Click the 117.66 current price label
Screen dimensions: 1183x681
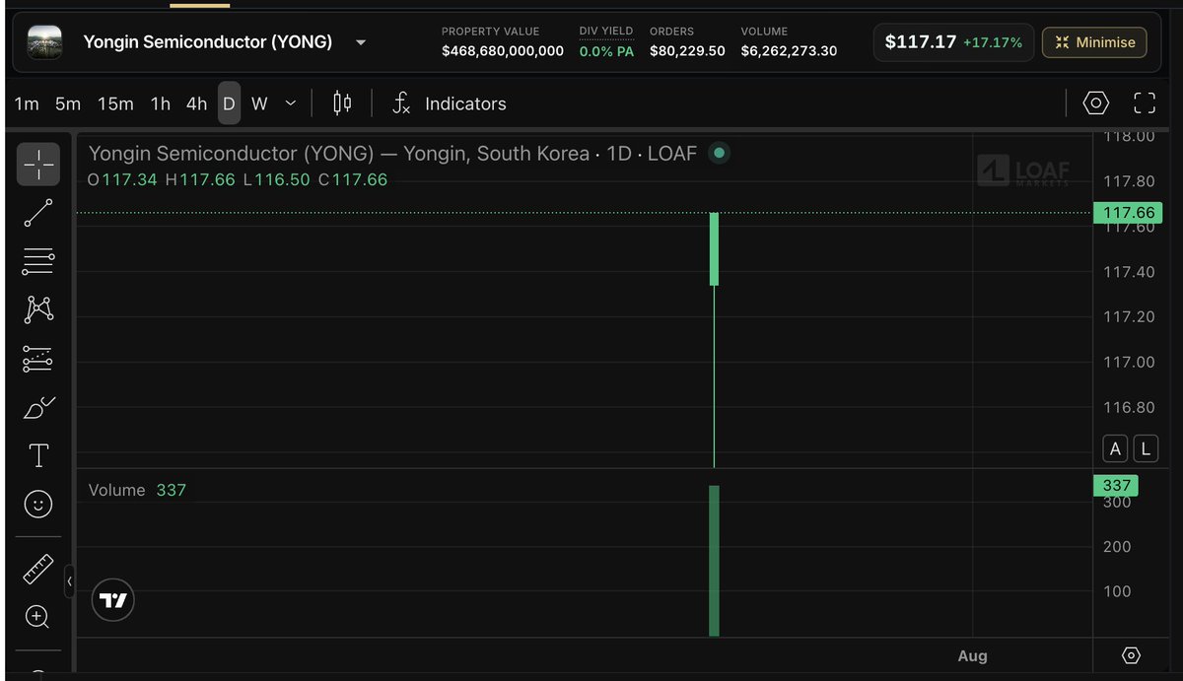click(1129, 213)
